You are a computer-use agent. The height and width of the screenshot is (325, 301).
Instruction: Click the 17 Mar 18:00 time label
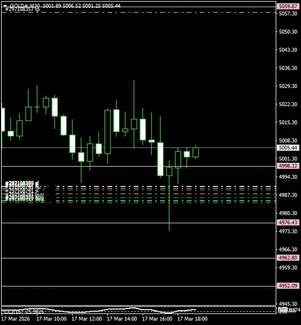coord(193,318)
